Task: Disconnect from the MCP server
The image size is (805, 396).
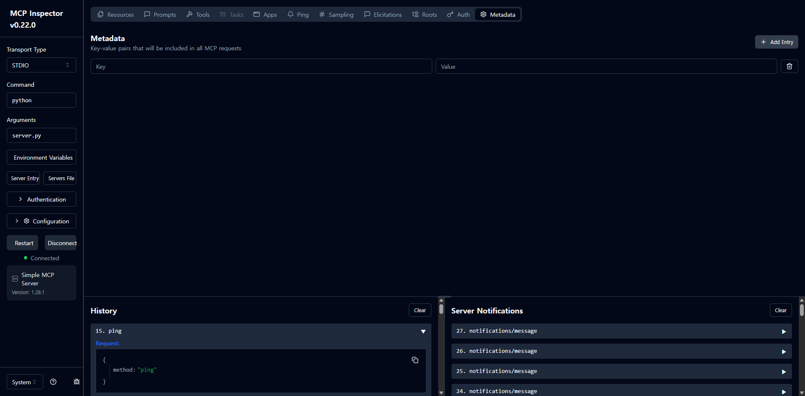Action: click(x=61, y=243)
